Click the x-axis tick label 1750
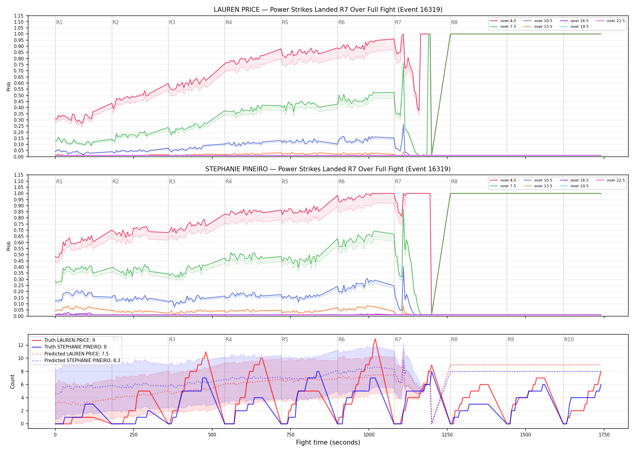Viewport: 635px width, 453px height. click(604, 435)
